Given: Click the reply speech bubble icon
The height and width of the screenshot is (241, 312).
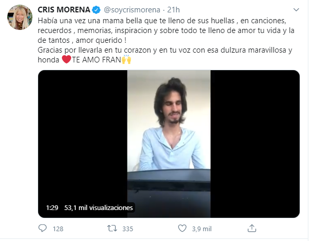Looking at the screenshot, I should [43, 228].
